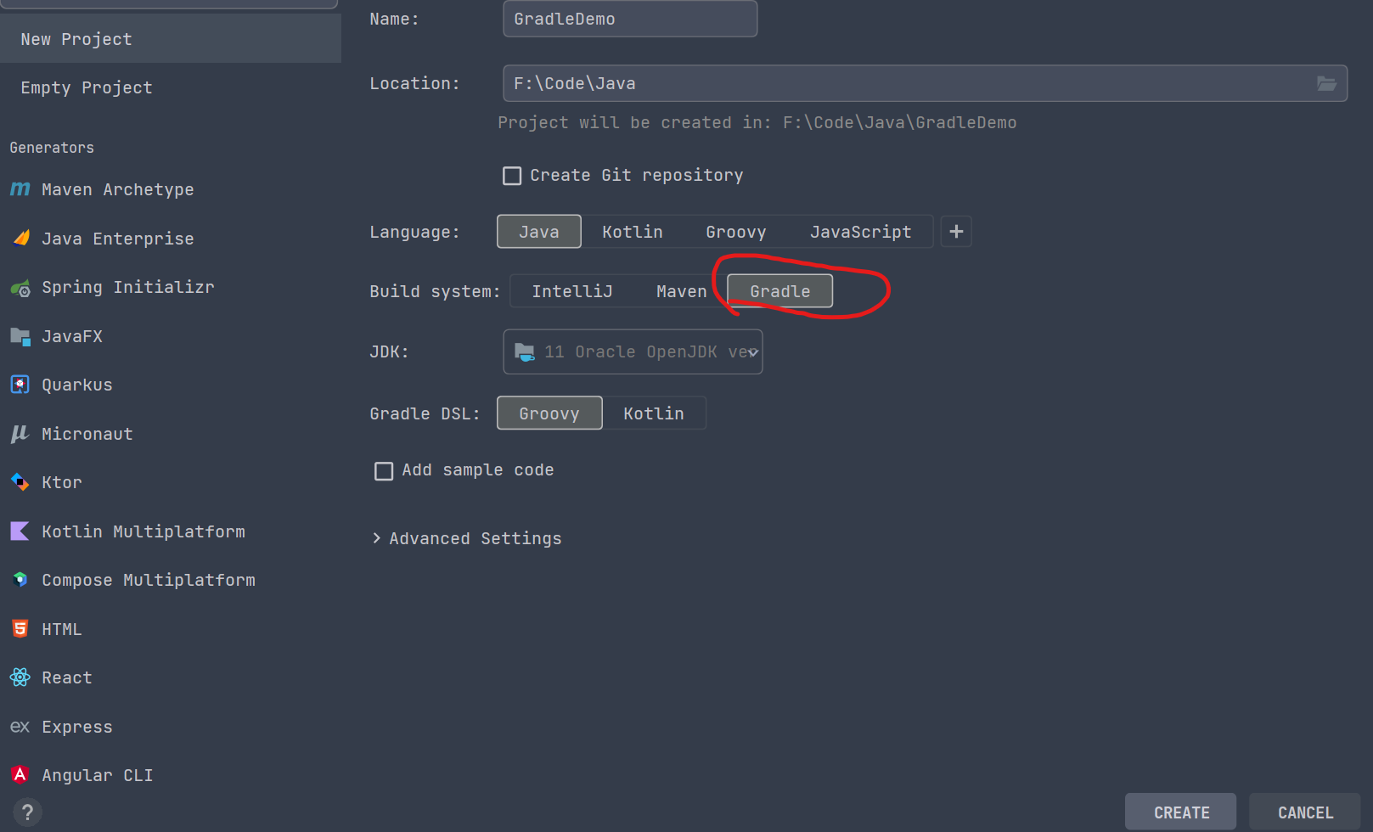The image size is (1373, 832).
Task: Click the Quarkus generator icon
Action: pos(20,385)
